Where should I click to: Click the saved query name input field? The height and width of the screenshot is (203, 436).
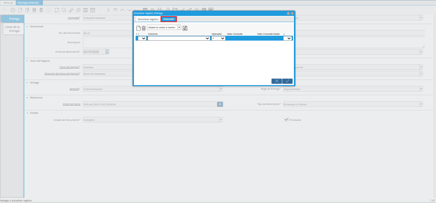pyautogui.click(x=162, y=28)
